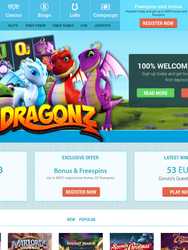Open the Warlords game thumbnail
Image resolution: width=188 pixels, height=250 pixels.
click(x=30, y=242)
